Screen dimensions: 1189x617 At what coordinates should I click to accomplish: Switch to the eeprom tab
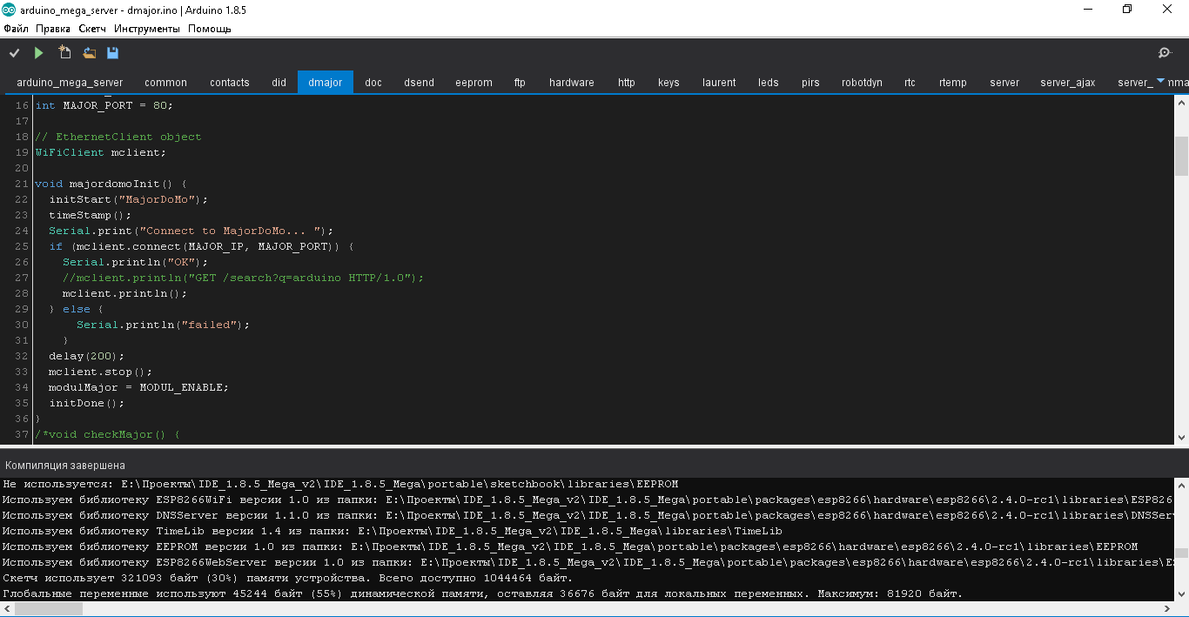(474, 83)
